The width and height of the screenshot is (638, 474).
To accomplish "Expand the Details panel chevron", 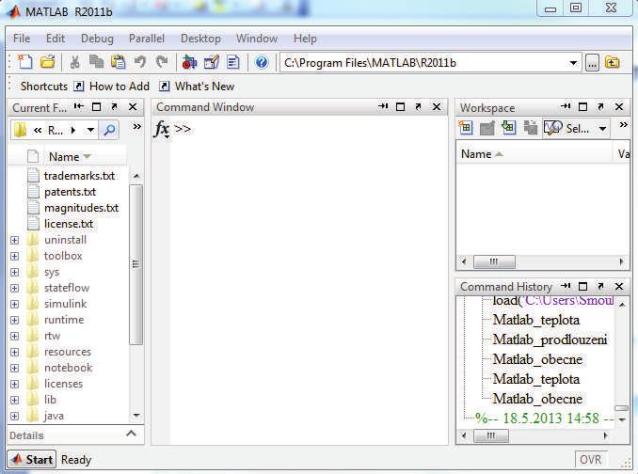I will pos(131,434).
